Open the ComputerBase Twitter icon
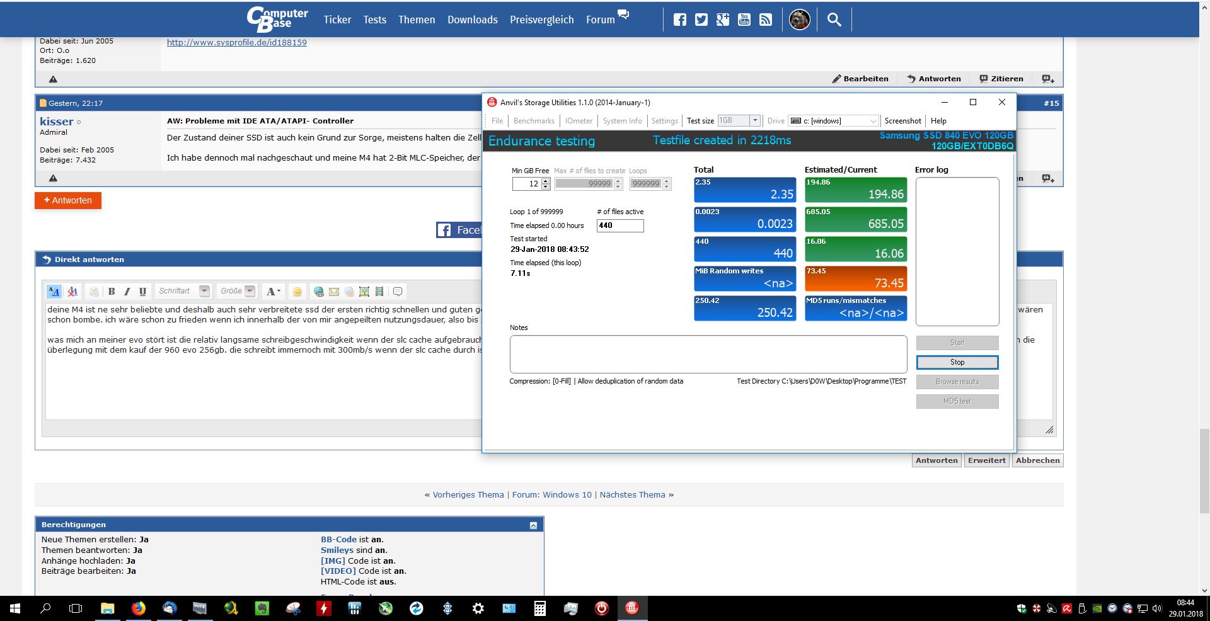Screen dimensions: 1210x621 point(701,20)
